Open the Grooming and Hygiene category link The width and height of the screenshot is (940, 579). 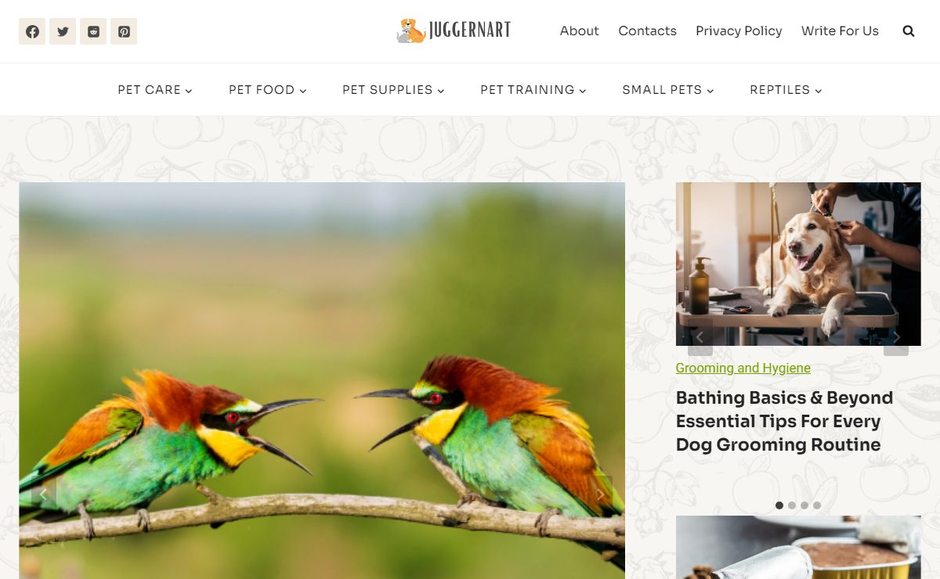(x=743, y=368)
